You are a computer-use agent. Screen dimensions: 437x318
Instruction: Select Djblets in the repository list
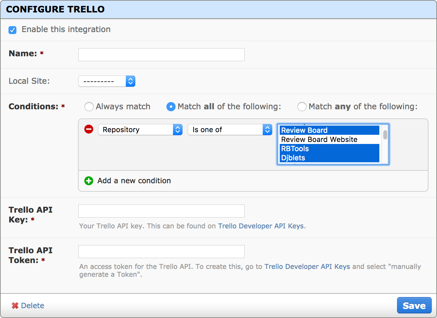[x=329, y=158]
